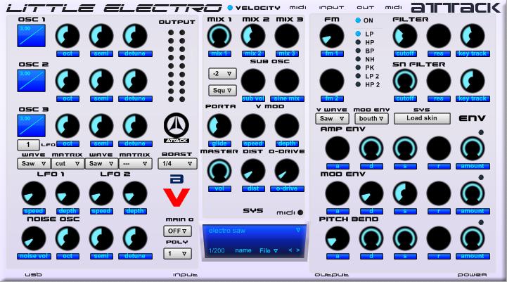Screen dimensions: 507x282
Task: Open the Boost 1/4 dropdown
Action: point(177,163)
